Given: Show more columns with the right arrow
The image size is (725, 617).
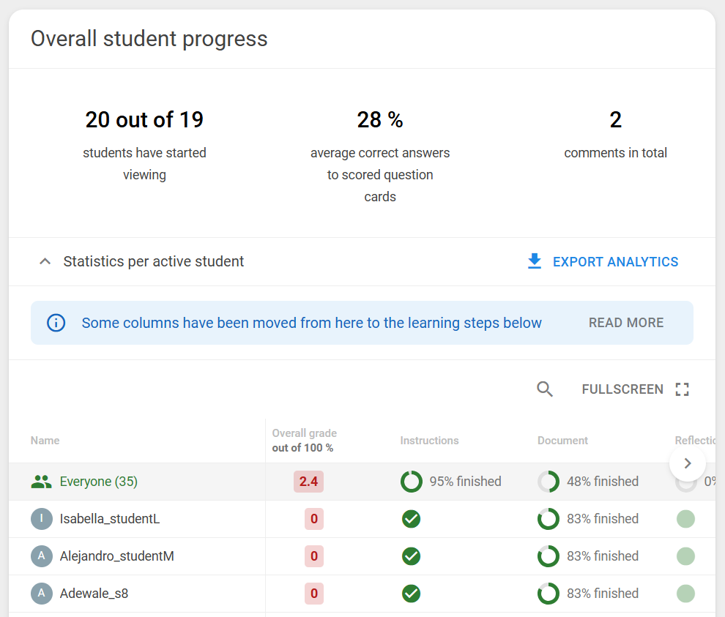Looking at the screenshot, I should (688, 463).
